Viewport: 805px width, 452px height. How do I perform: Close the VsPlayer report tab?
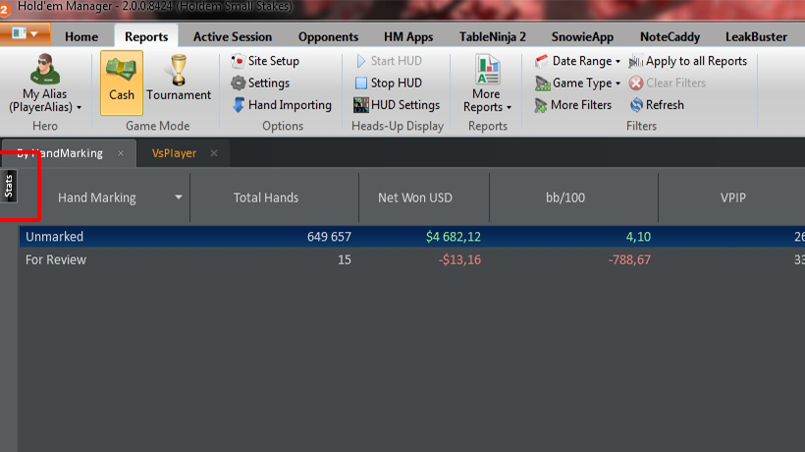point(214,153)
